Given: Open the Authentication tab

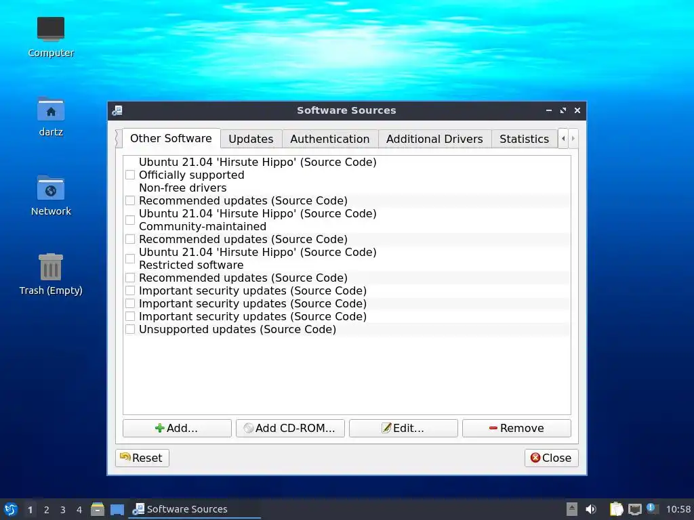Looking at the screenshot, I should [330, 139].
